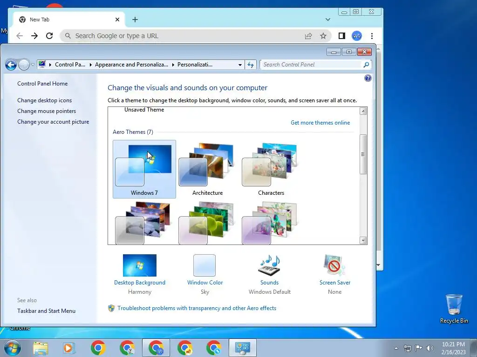Click network icon in system tray
This screenshot has height=357, width=477.
[407, 348]
